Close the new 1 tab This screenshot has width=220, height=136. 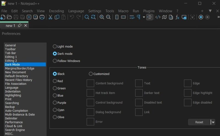(26, 25)
